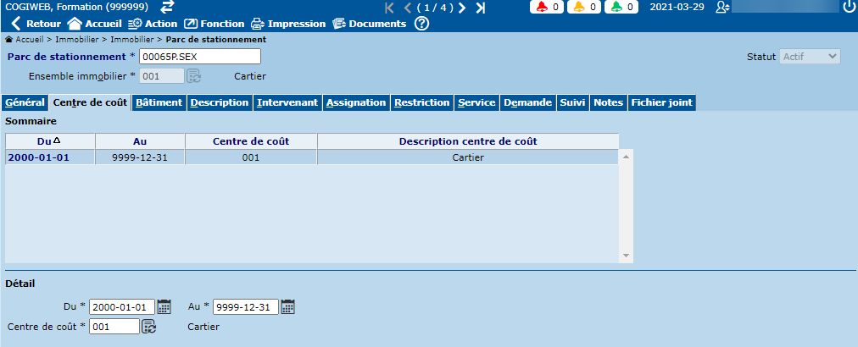Screen dimensions: 858x347
Task: Sort the summary by Du column
Action: pos(50,141)
